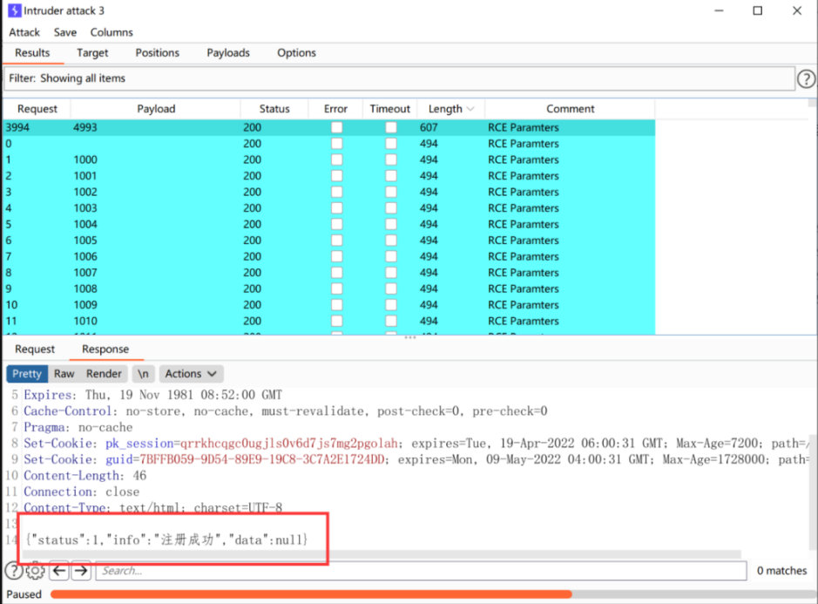
Task: Switch to the Payloads tab
Action: pyautogui.click(x=228, y=52)
